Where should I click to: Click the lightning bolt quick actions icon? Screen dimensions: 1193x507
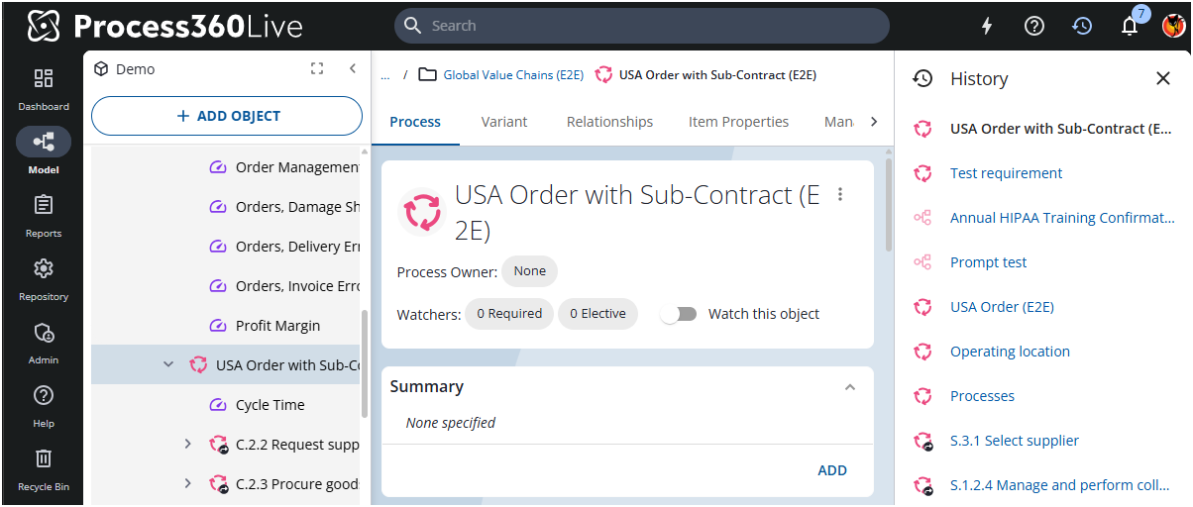click(986, 26)
